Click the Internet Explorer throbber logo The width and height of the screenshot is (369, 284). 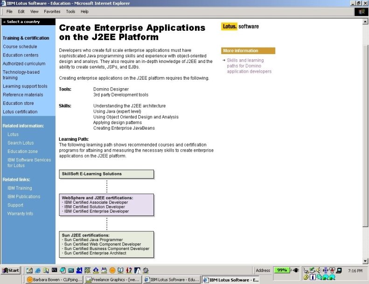(x=361, y=12)
